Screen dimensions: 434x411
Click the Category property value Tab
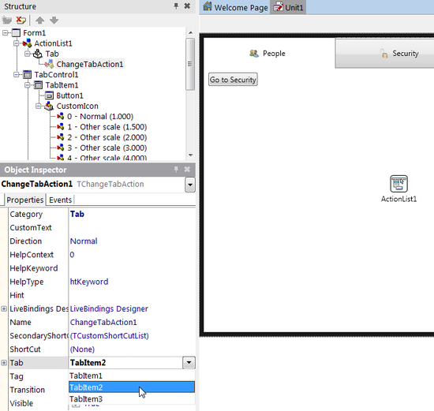point(77,214)
